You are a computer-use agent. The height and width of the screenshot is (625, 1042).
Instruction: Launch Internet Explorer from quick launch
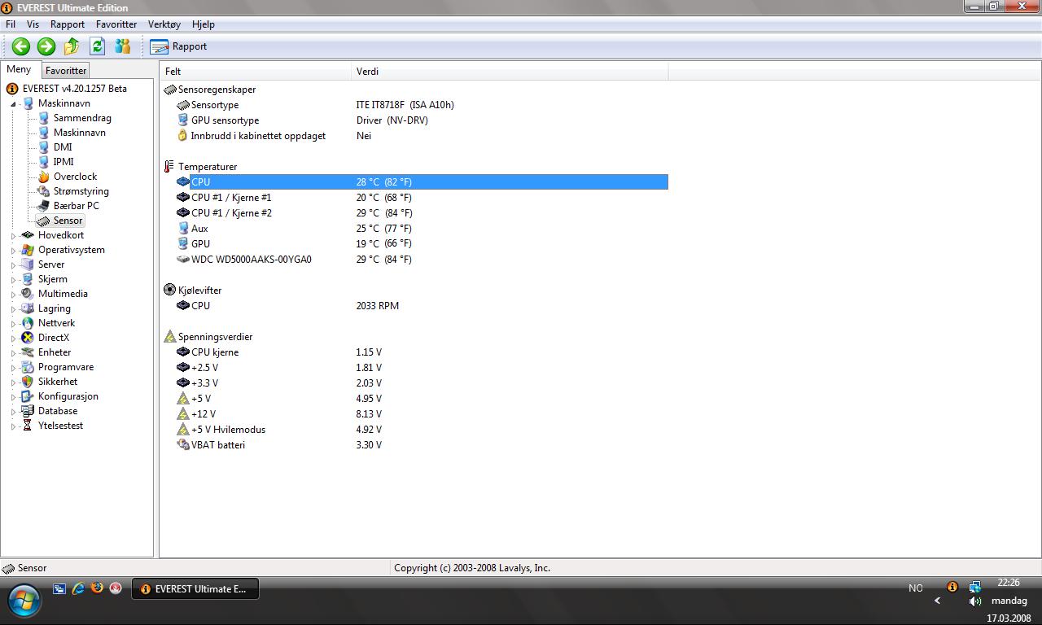point(78,588)
